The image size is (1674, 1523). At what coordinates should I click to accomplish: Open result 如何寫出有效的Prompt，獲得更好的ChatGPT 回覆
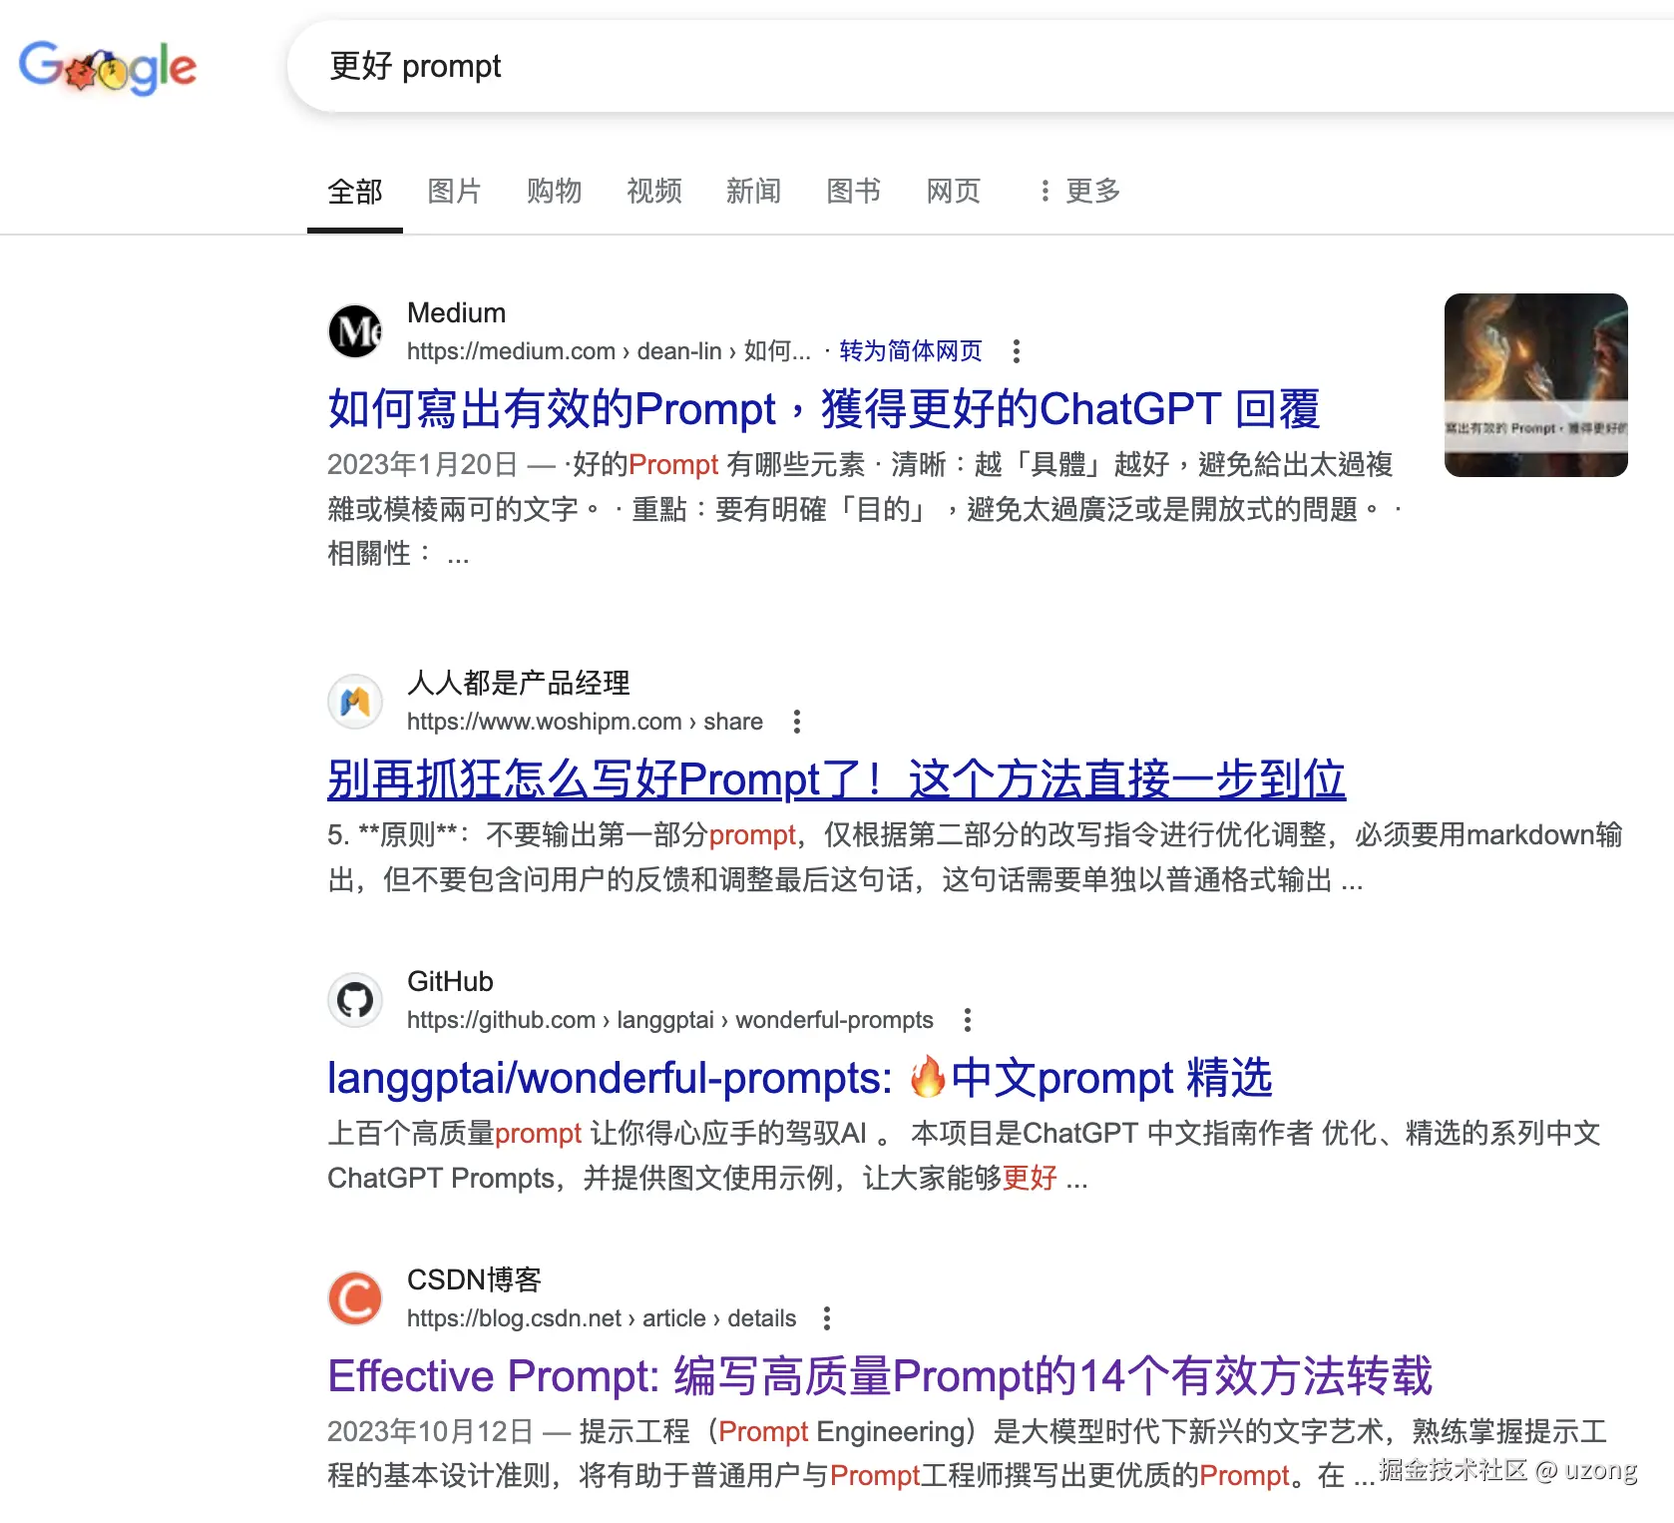click(824, 409)
